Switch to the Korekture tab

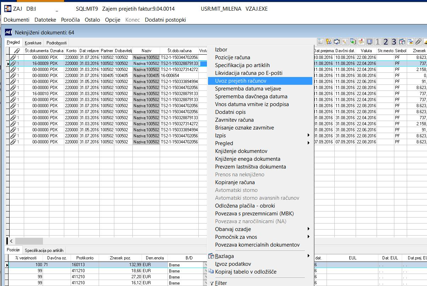tap(33, 43)
